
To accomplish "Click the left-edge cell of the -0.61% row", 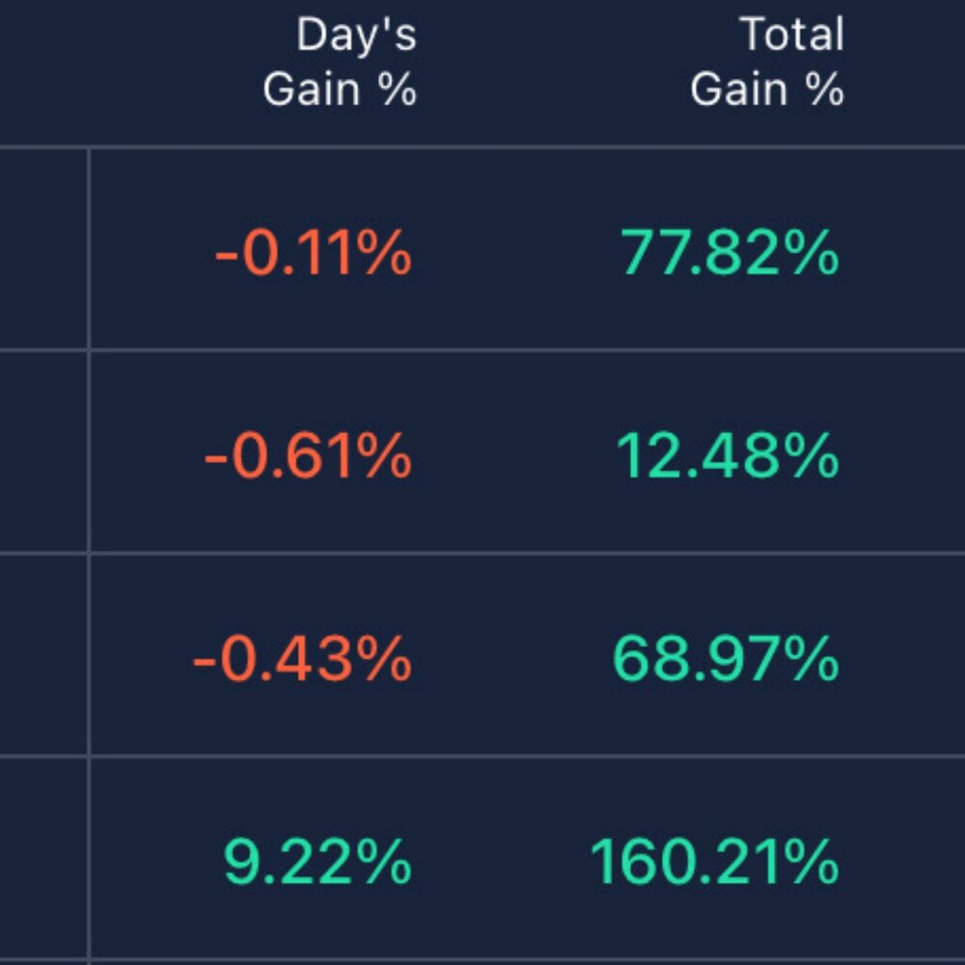I will click(43, 452).
